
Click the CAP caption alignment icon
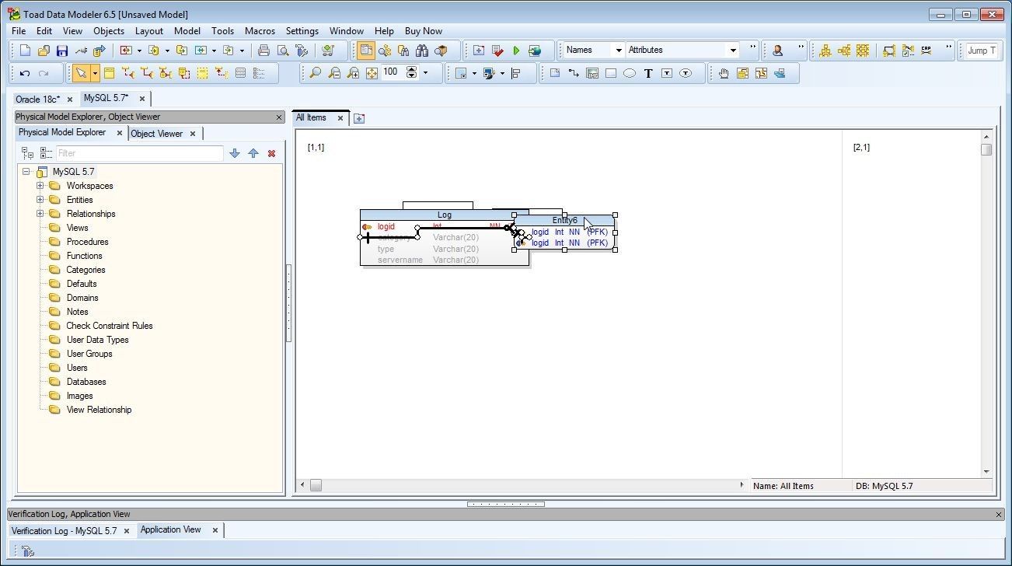tap(927, 51)
